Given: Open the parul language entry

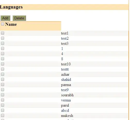Looking at the screenshot, I should (65, 106).
